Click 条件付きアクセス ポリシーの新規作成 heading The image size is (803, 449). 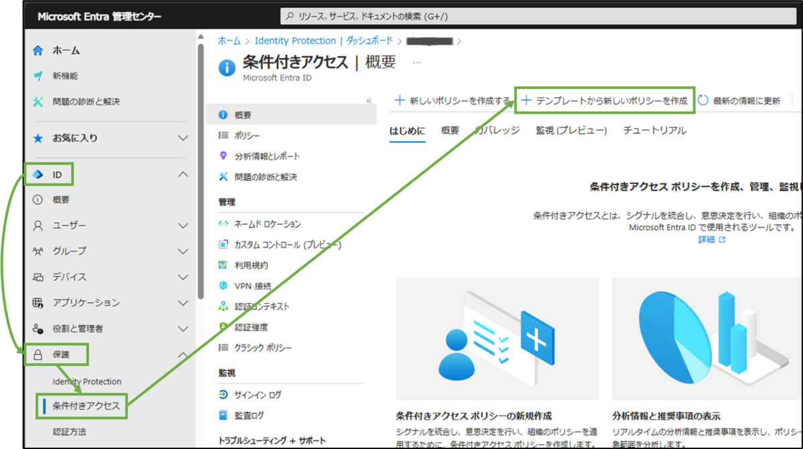point(474,416)
